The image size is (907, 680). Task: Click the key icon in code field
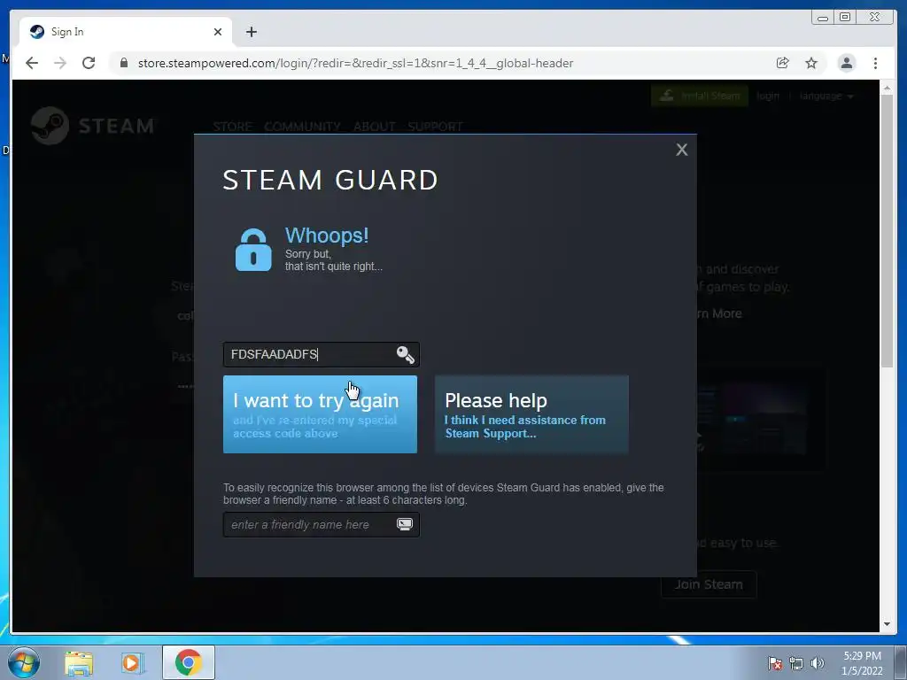(x=405, y=354)
